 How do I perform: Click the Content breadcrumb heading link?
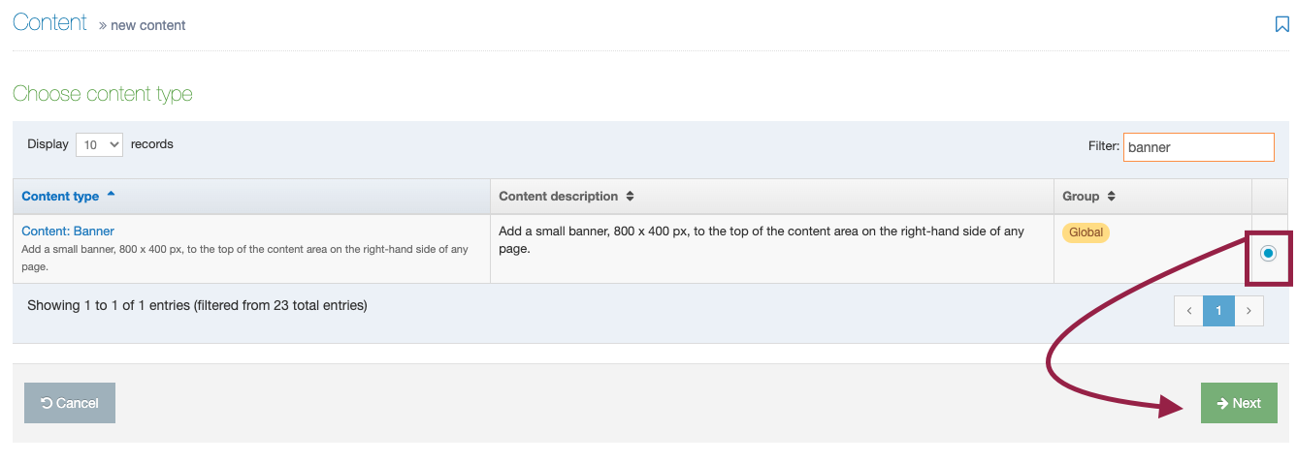[49, 22]
